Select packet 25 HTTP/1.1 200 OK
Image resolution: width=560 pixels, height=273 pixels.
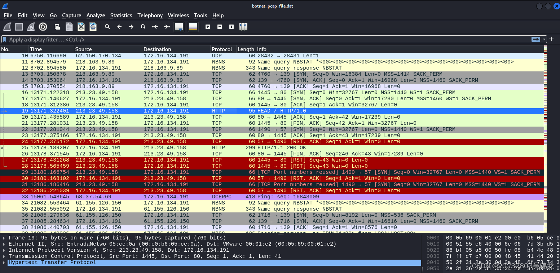pyautogui.click(x=272, y=147)
